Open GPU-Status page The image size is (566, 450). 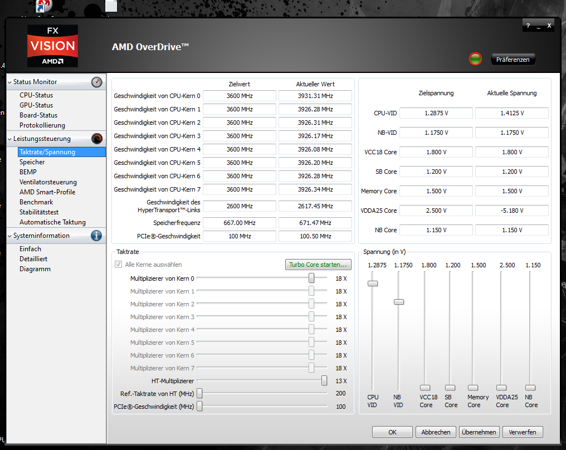(x=36, y=105)
